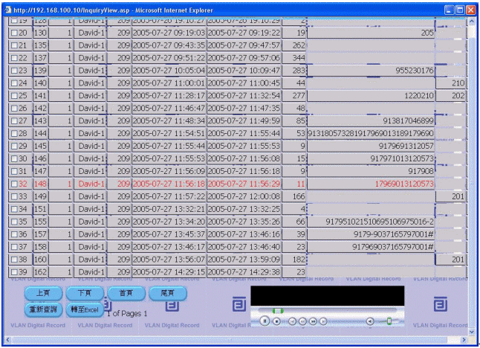Click 重新查詢 to search again
The width and height of the screenshot is (480, 348).
[43, 309]
